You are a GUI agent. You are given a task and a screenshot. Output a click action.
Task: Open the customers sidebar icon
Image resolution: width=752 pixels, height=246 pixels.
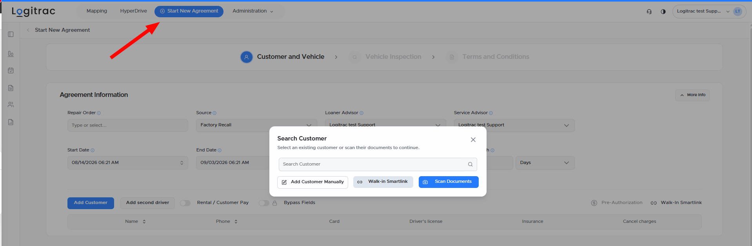(x=11, y=105)
